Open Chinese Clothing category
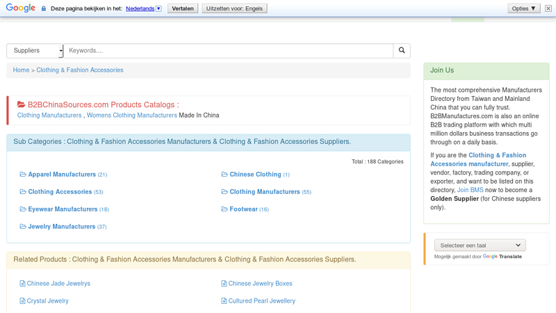The image size is (556, 313). (255, 175)
